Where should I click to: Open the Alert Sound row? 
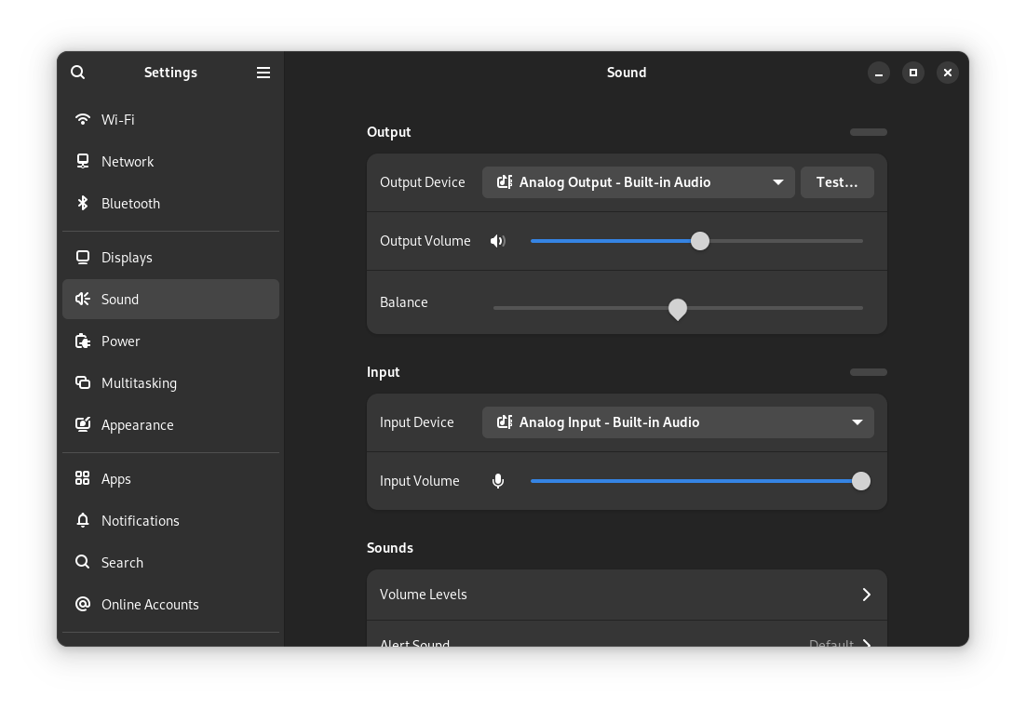(x=626, y=639)
